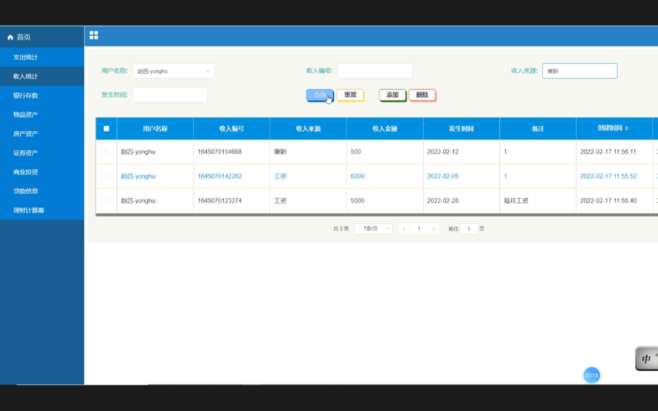Open the 收入统计 menu item

[x=42, y=76]
